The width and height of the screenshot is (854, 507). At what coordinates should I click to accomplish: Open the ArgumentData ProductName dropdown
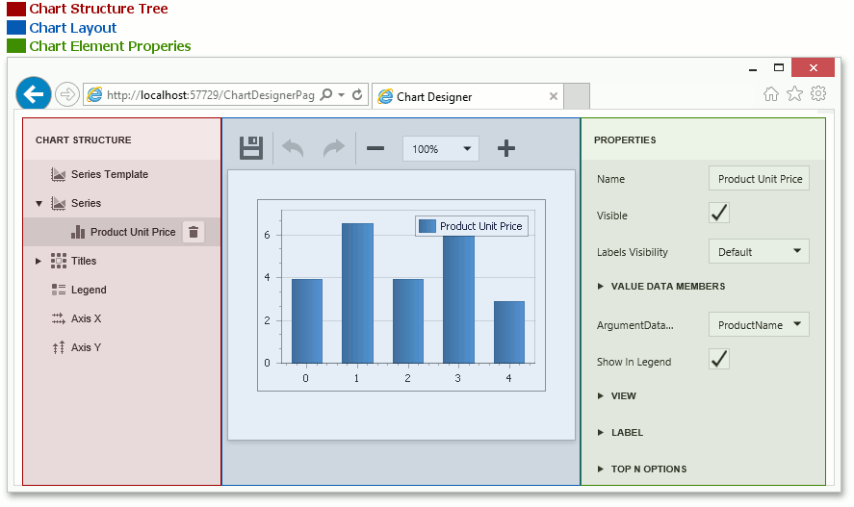(759, 325)
